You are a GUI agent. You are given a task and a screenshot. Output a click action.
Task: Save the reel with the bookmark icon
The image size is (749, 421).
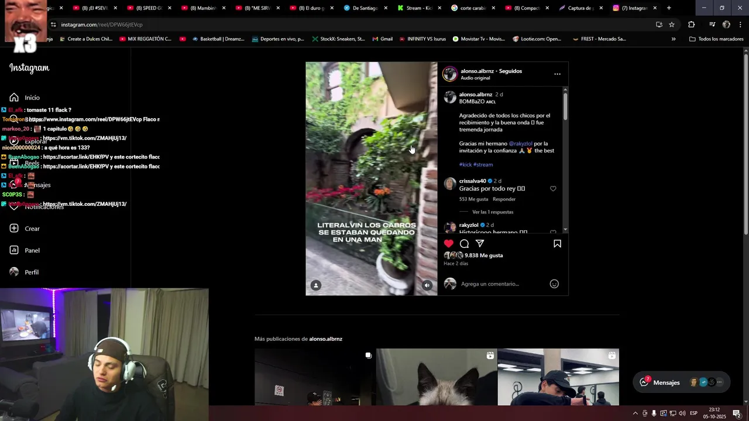click(x=557, y=244)
